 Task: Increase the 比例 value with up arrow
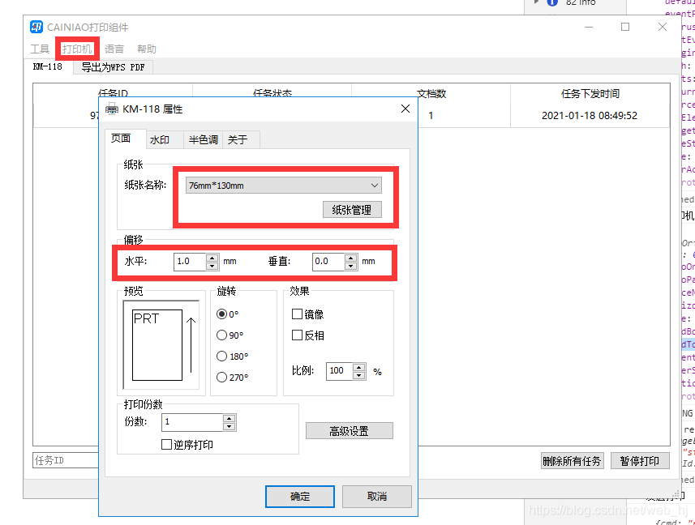point(359,367)
